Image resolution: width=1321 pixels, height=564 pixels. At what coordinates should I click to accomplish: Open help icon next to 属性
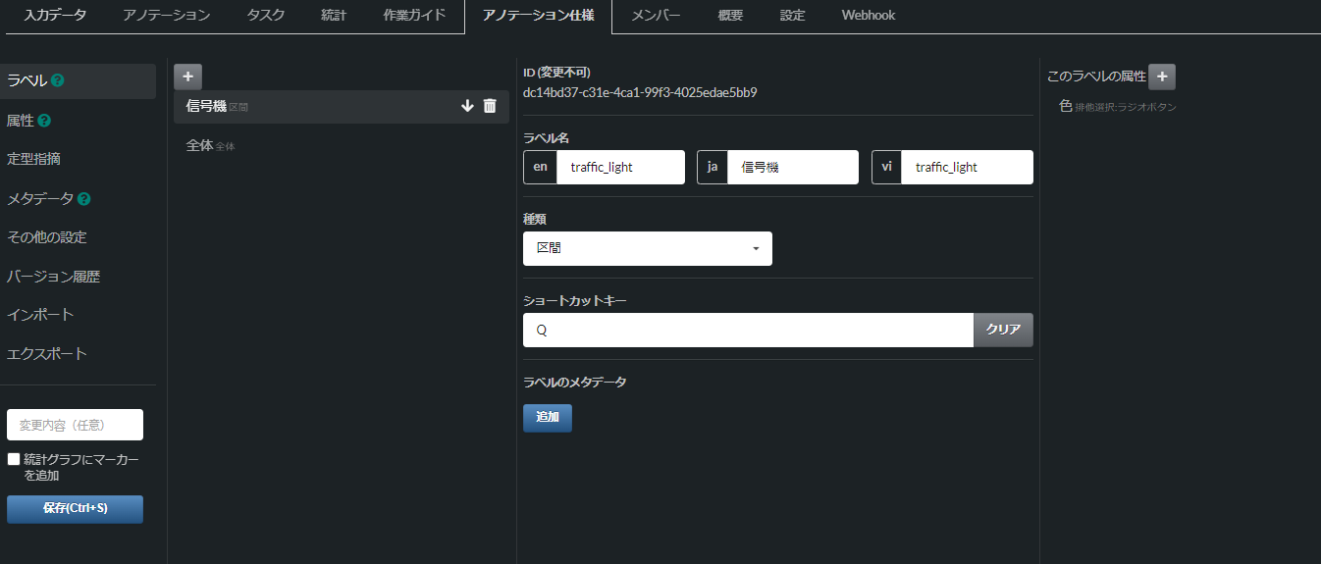[x=44, y=121]
